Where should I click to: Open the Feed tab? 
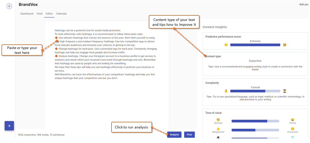(x=40, y=14)
